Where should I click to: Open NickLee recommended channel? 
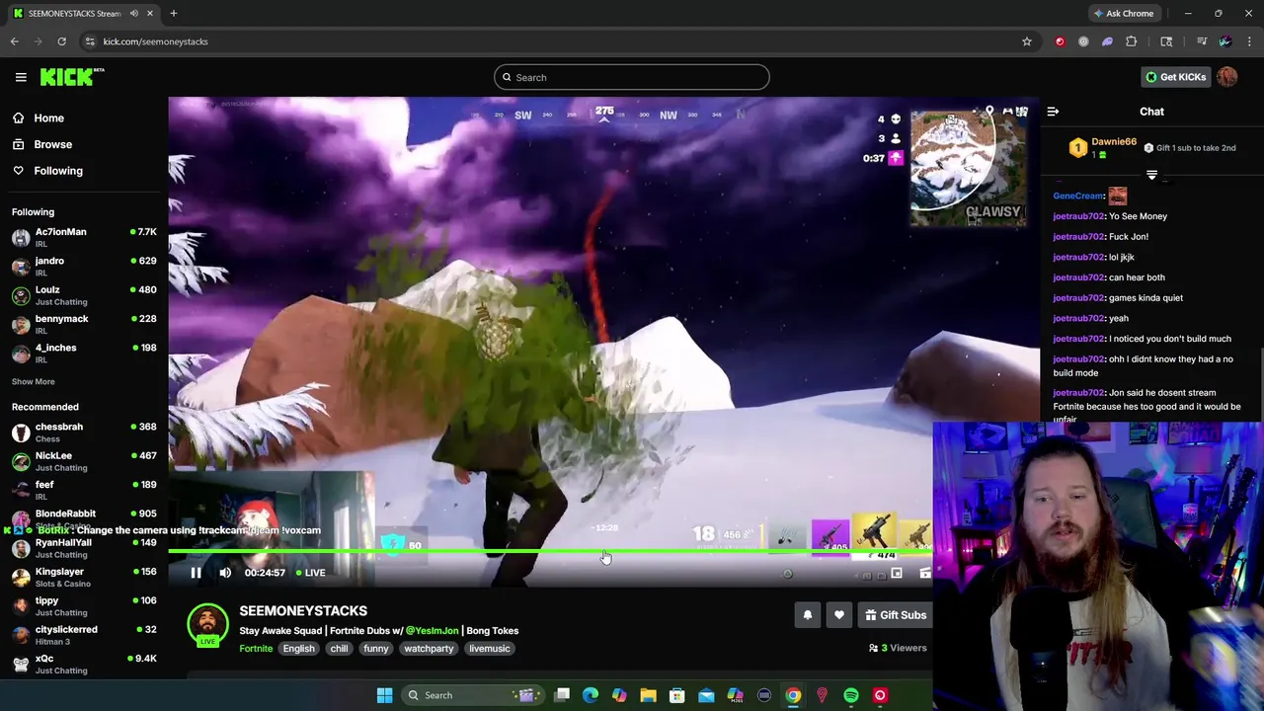tap(84, 461)
